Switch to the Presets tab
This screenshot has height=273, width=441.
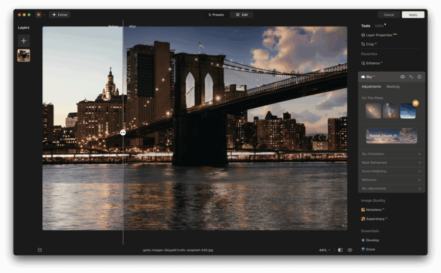tap(216, 15)
